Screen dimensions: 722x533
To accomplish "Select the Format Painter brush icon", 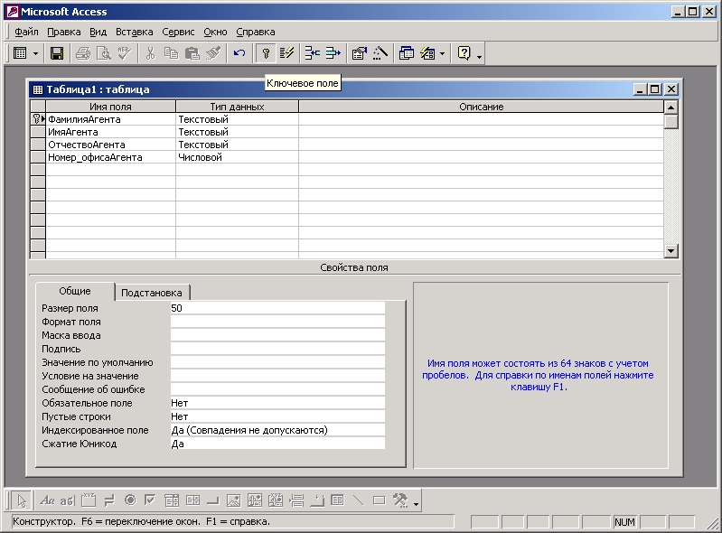I will (212, 53).
